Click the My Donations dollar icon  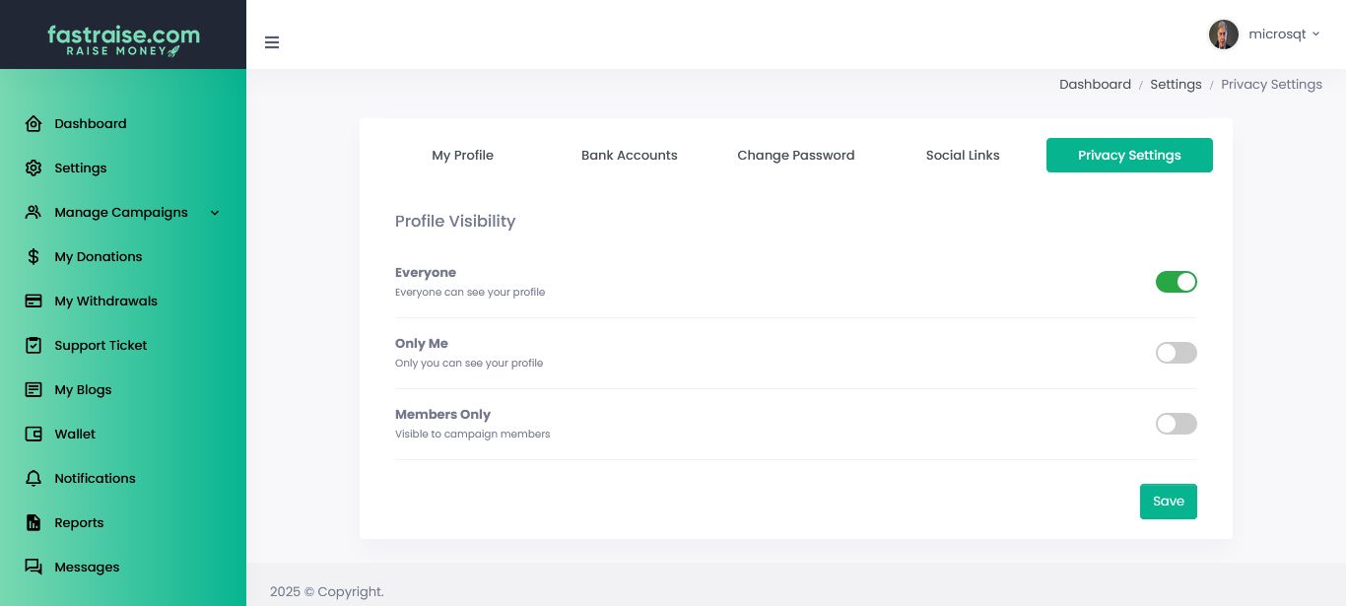[x=34, y=257]
